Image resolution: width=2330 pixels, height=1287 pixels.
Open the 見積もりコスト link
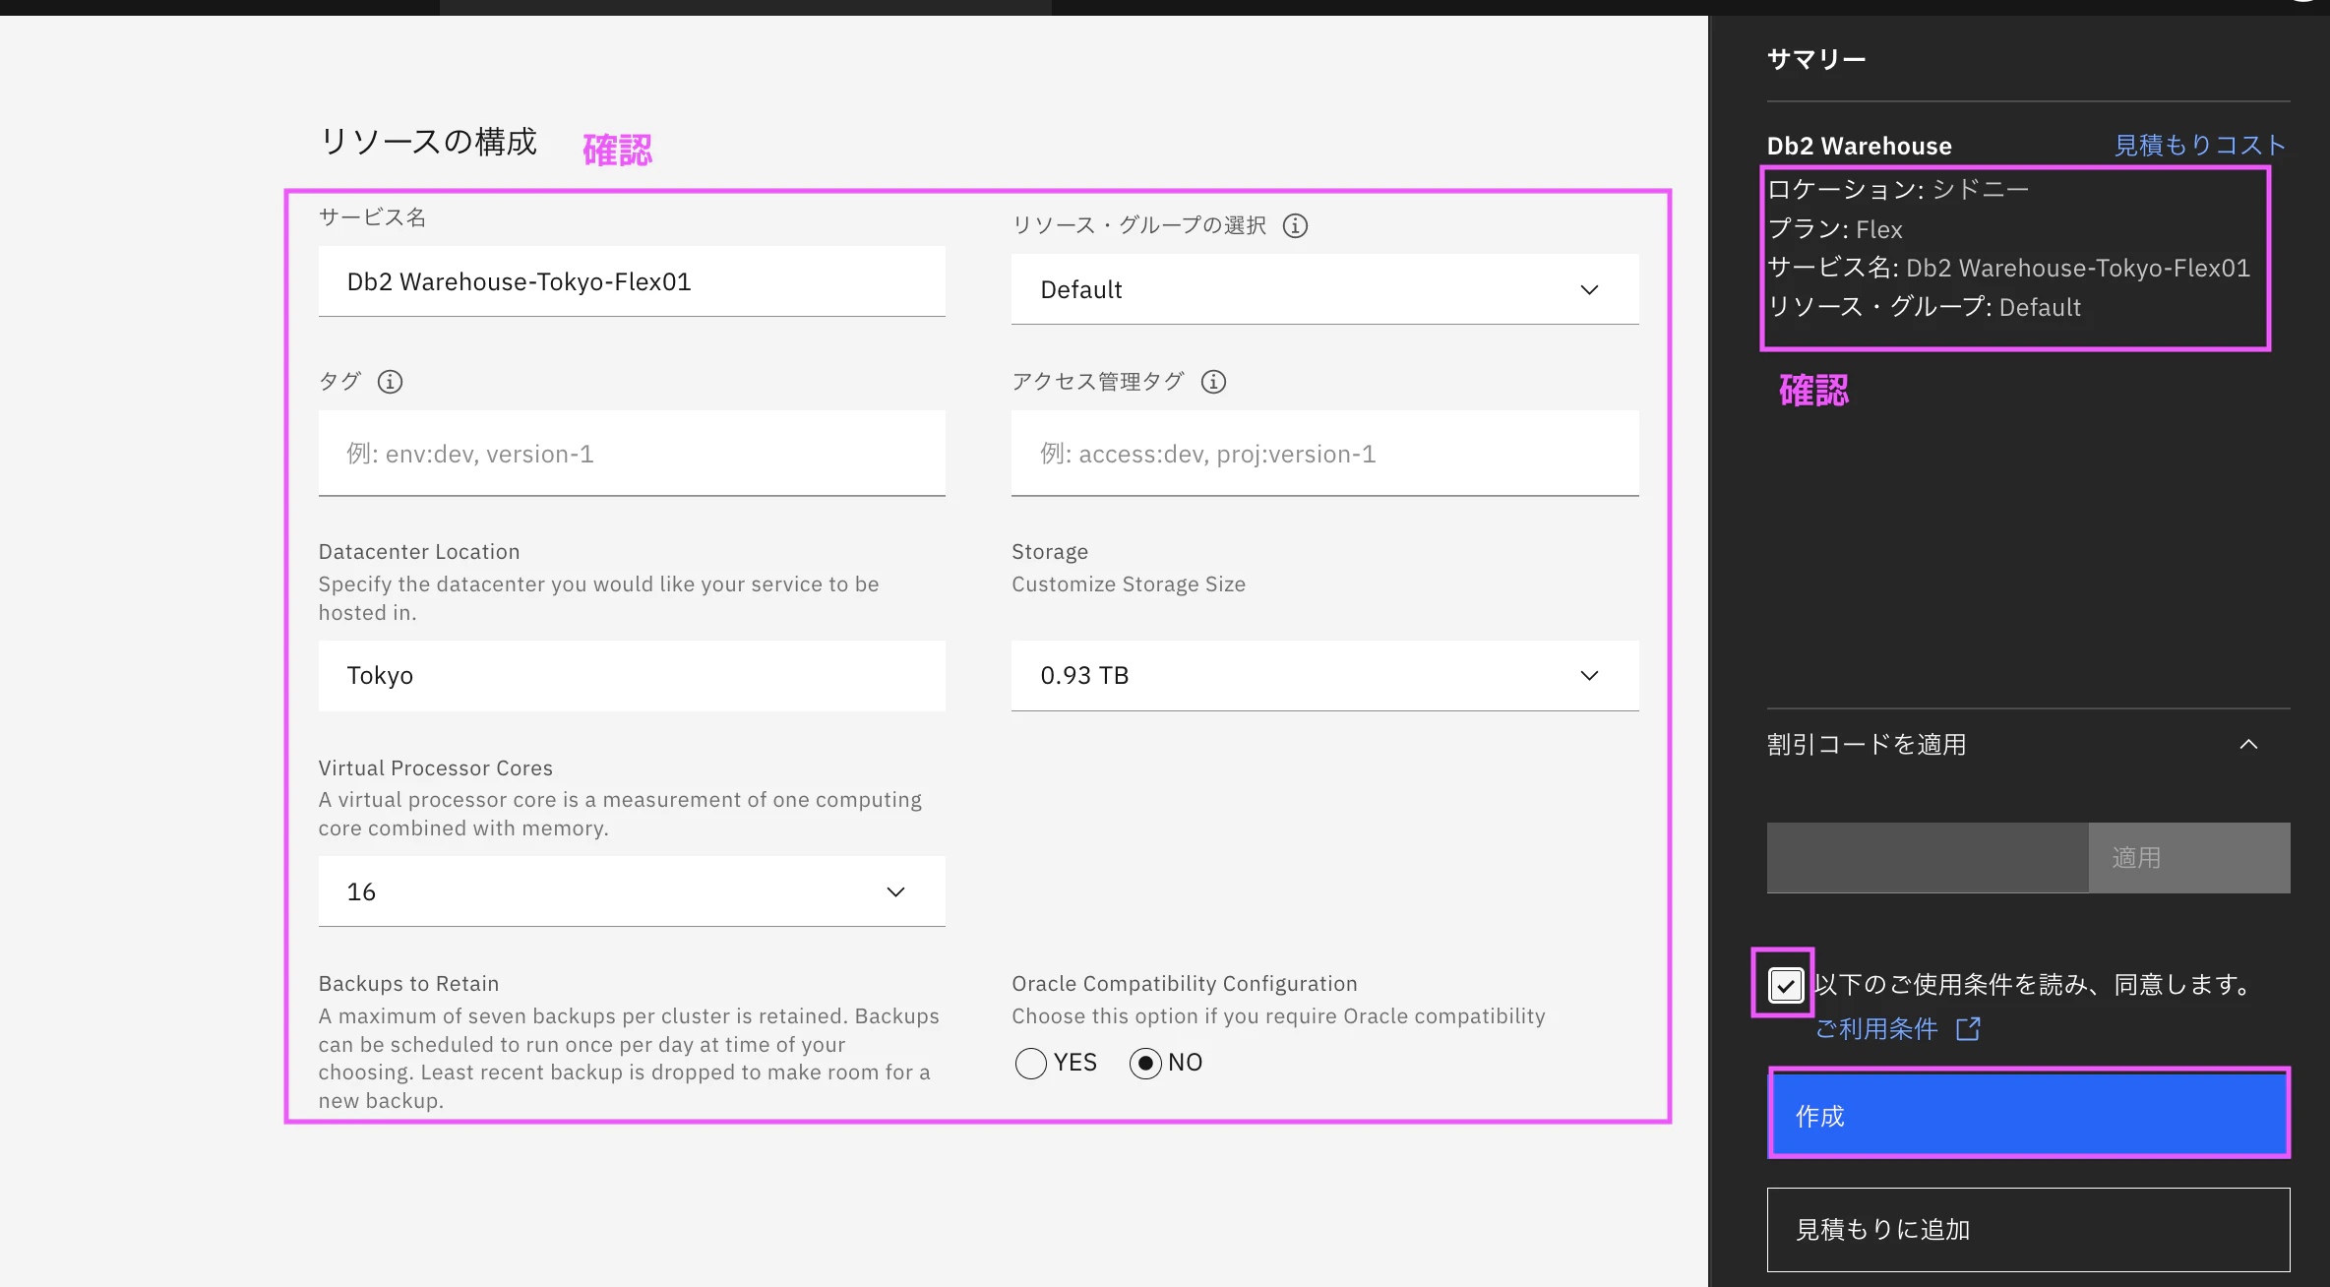click(x=2199, y=146)
